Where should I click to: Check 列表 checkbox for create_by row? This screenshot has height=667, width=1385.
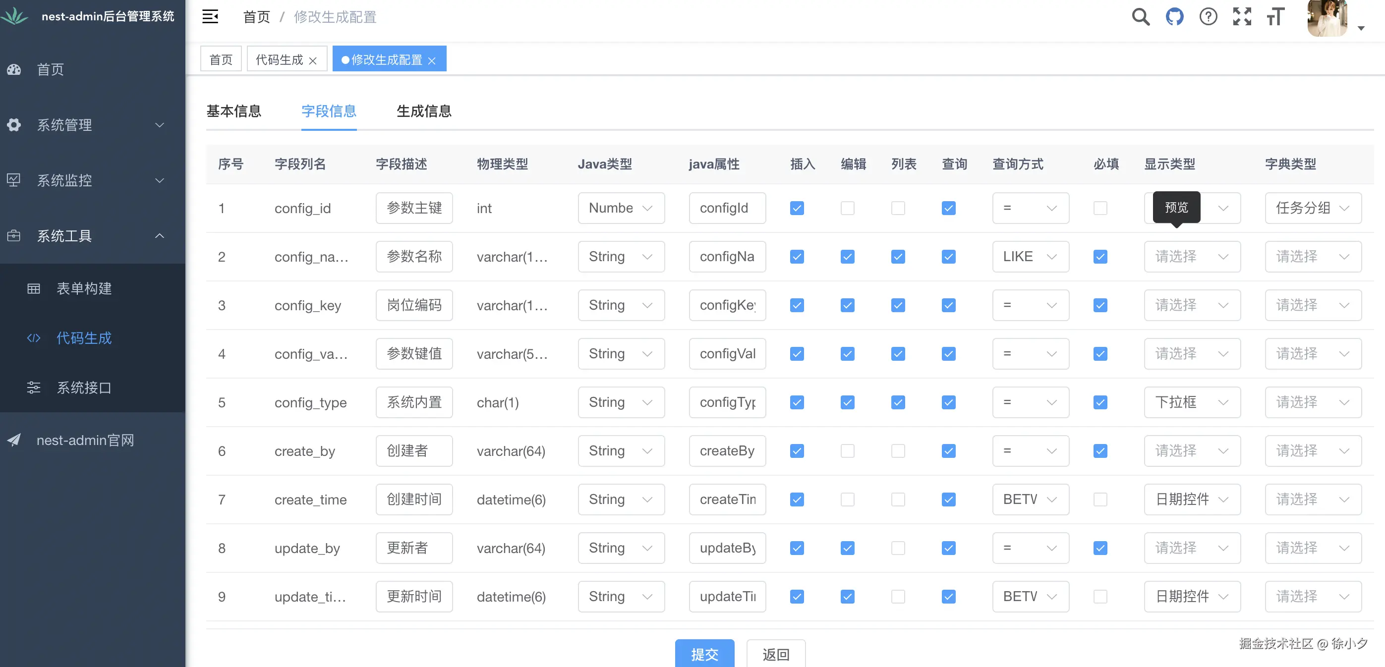point(898,451)
